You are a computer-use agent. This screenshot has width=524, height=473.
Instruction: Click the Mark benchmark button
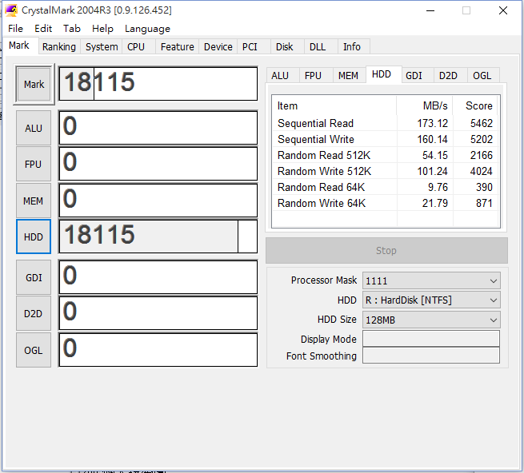pos(34,85)
